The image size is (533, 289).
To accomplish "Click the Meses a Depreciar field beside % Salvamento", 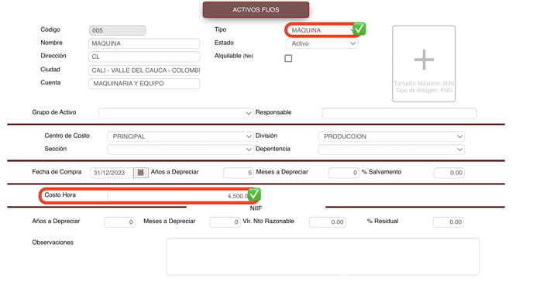I will coord(343,173).
